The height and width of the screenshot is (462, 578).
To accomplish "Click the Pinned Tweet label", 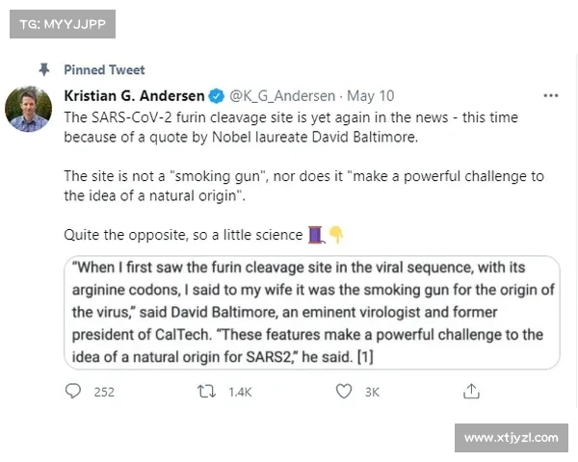I will (104, 69).
